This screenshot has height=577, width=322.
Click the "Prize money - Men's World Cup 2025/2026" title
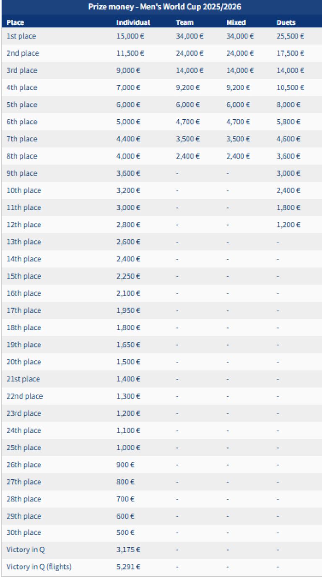click(164, 7)
